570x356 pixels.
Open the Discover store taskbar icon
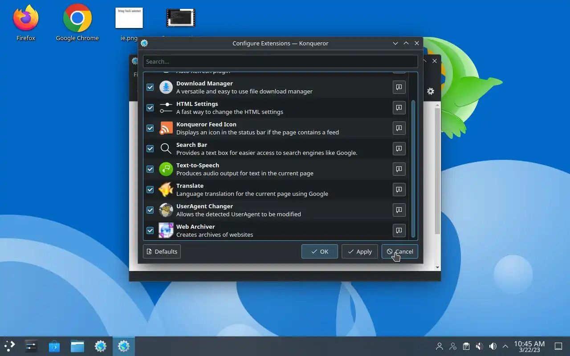54,346
